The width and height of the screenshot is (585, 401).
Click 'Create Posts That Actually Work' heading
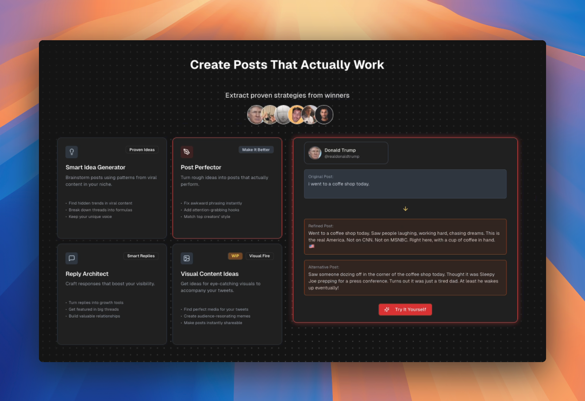click(x=287, y=65)
